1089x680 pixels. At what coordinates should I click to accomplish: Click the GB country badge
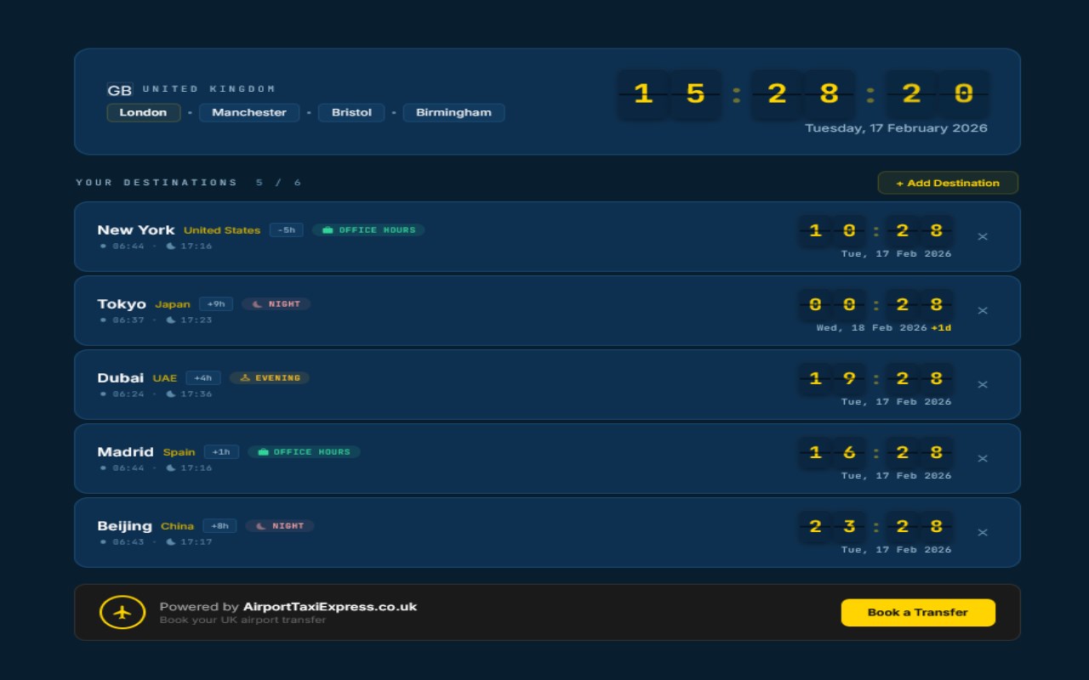click(x=120, y=90)
